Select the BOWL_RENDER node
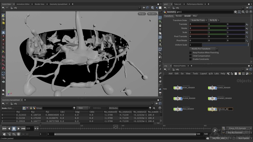253x142 pixels. click(x=178, y=88)
